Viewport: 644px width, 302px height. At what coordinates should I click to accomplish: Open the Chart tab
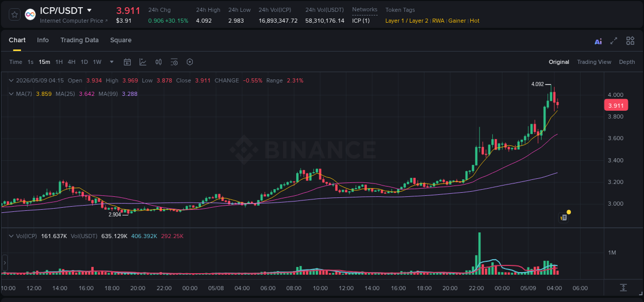[x=17, y=40]
